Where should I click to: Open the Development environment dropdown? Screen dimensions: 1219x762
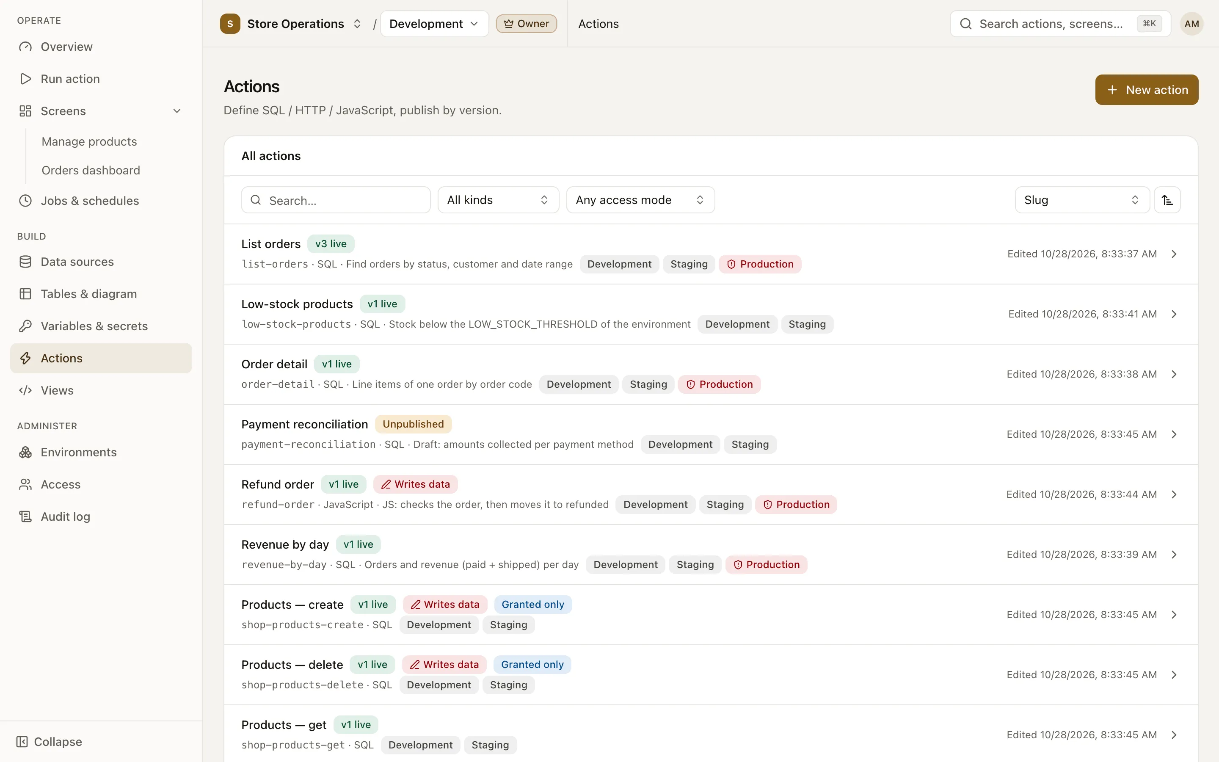coord(434,24)
